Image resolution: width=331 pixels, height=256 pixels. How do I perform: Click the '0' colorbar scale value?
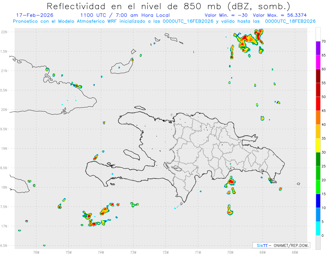tap(322, 236)
